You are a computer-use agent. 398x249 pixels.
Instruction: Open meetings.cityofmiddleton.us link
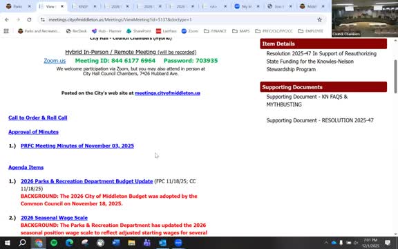(x=167, y=93)
